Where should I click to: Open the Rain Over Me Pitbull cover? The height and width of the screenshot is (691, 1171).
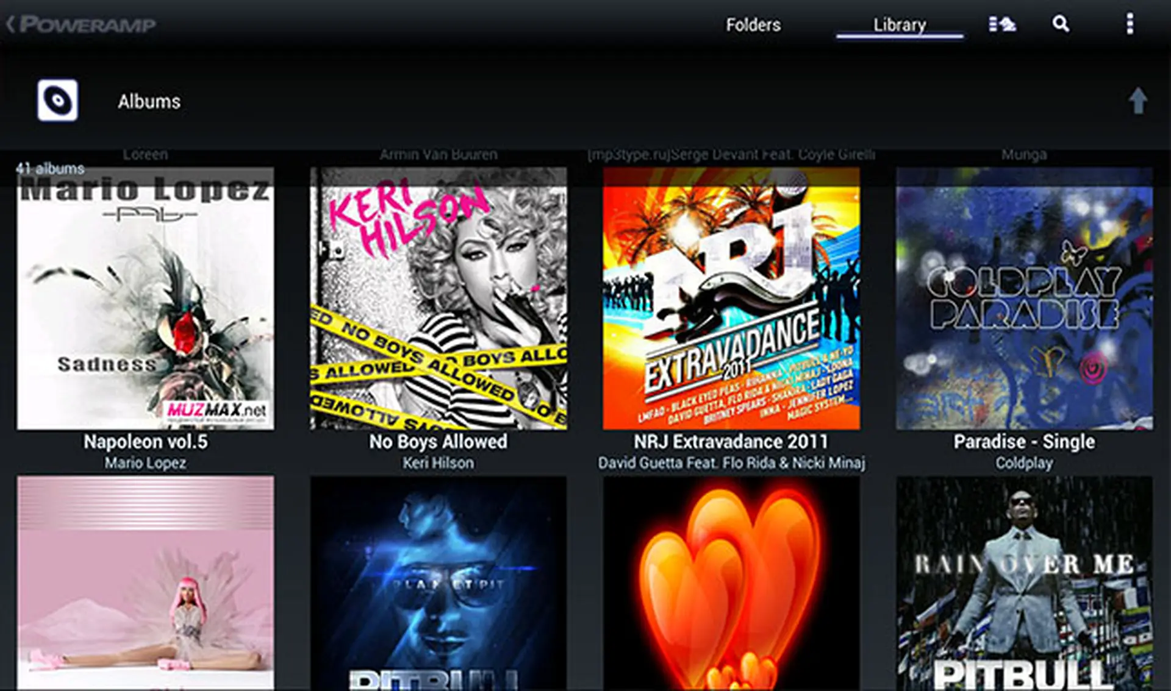tap(1024, 583)
